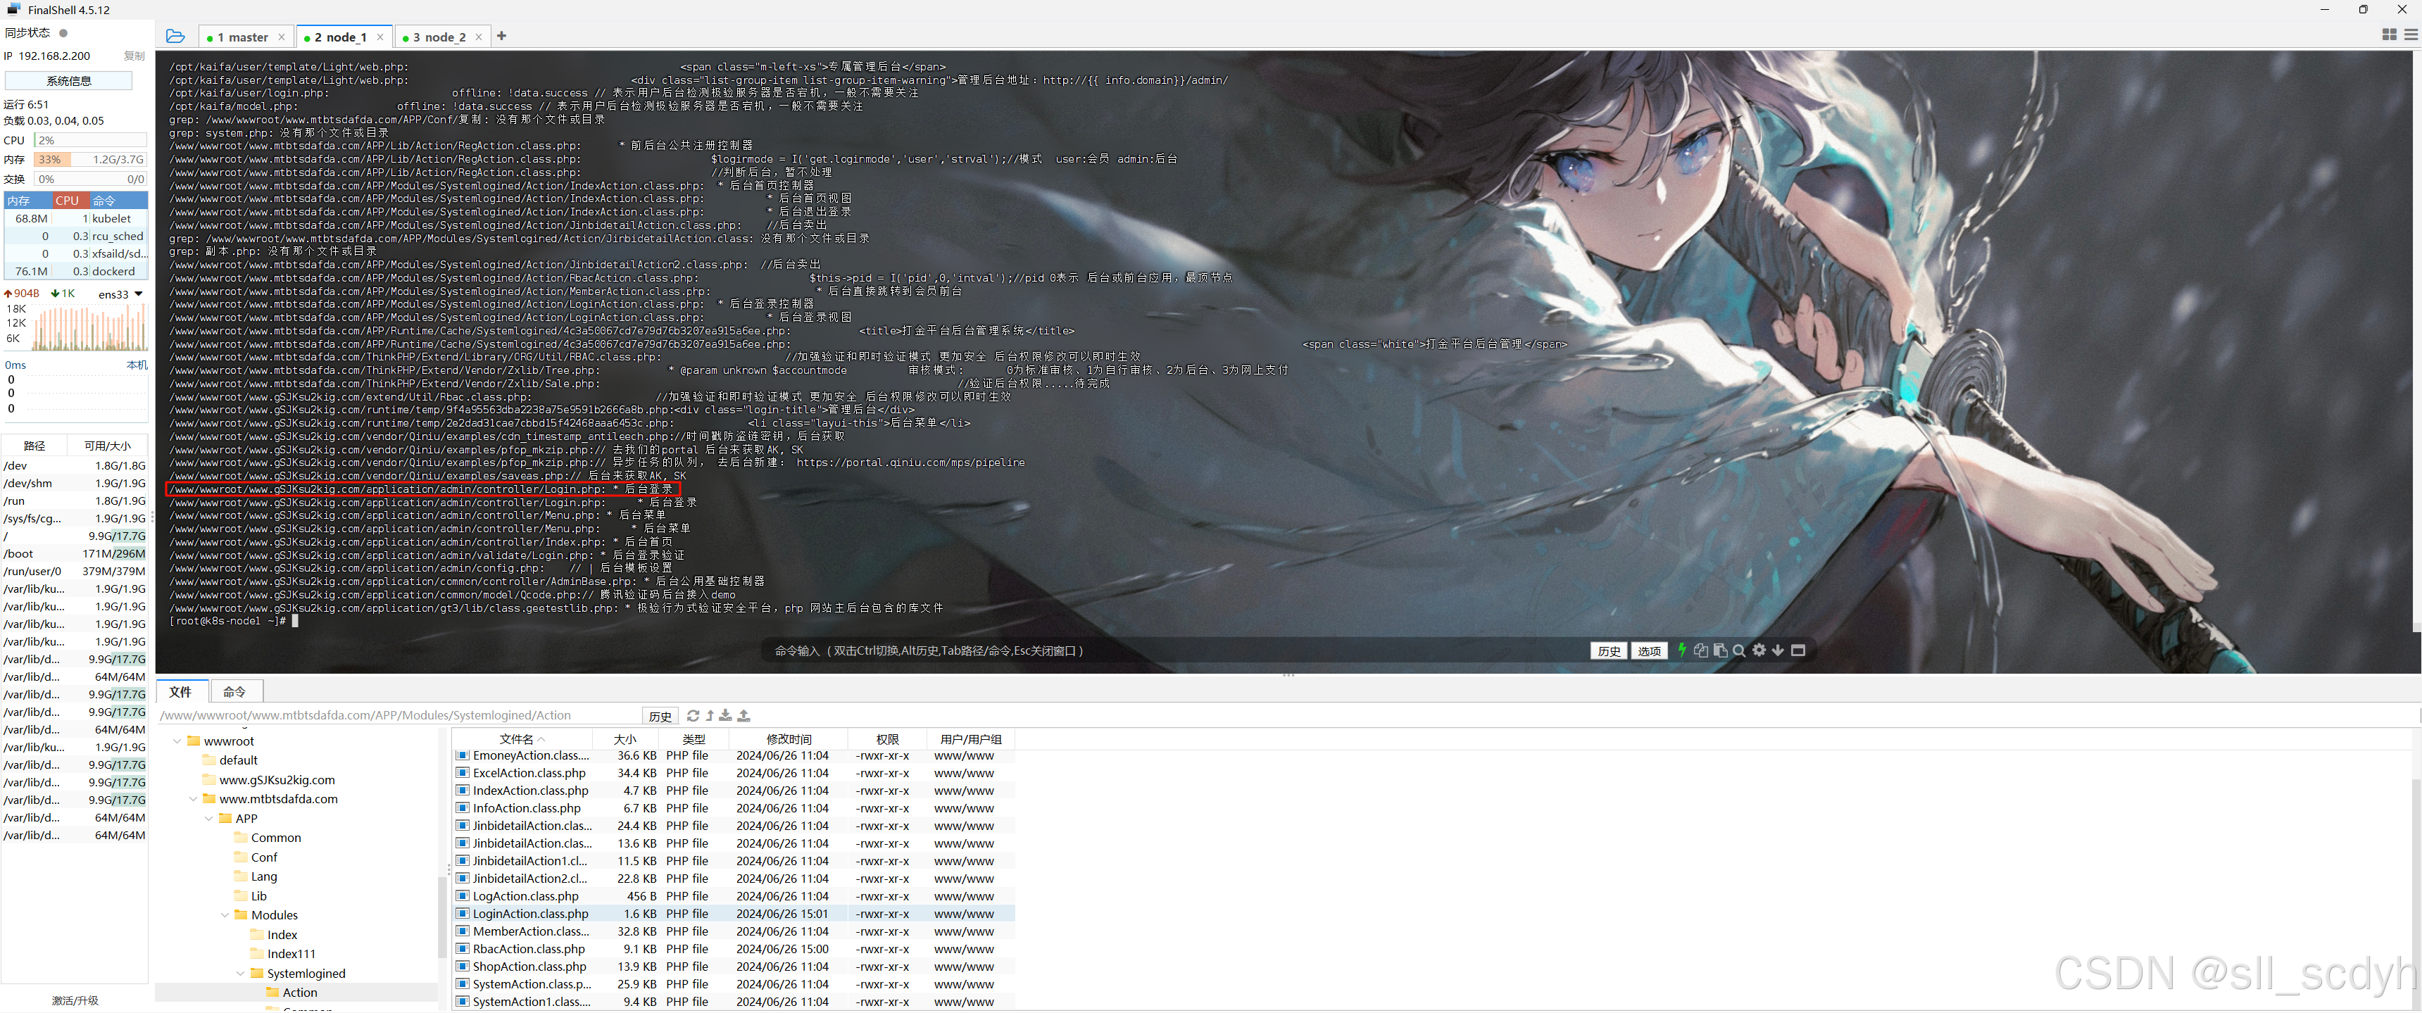Select ShopAction.class.php file row
Image resolution: width=2422 pixels, height=1013 pixels.
pos(734,967)
